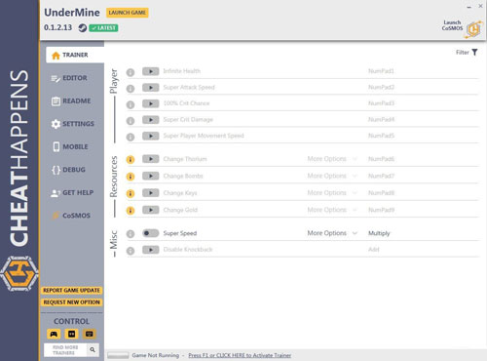
Task: Click the info icon beside 100% Crit Chance
Action: [131, 104]
